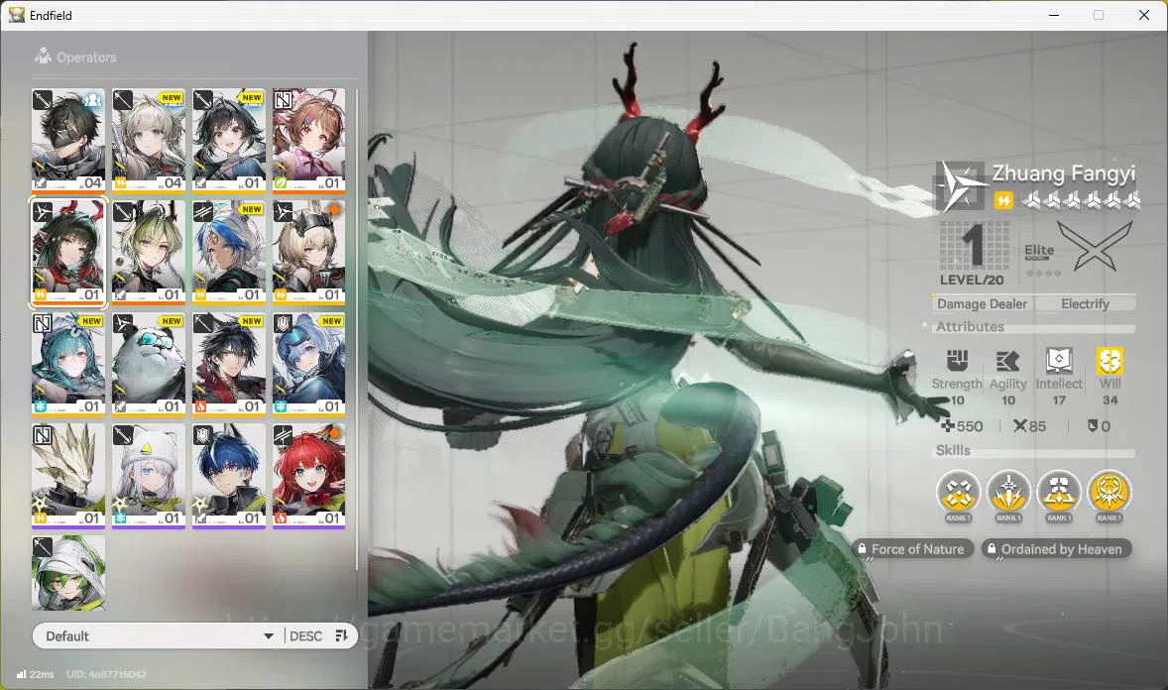Select the fist-shaped Strength attribute icon
The width and height of the screenshot is (1168, 690).
(957, 361)
